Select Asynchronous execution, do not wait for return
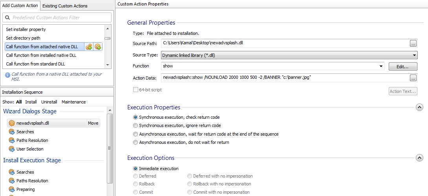Screen dimensions: 428x196 pos(135,142)
